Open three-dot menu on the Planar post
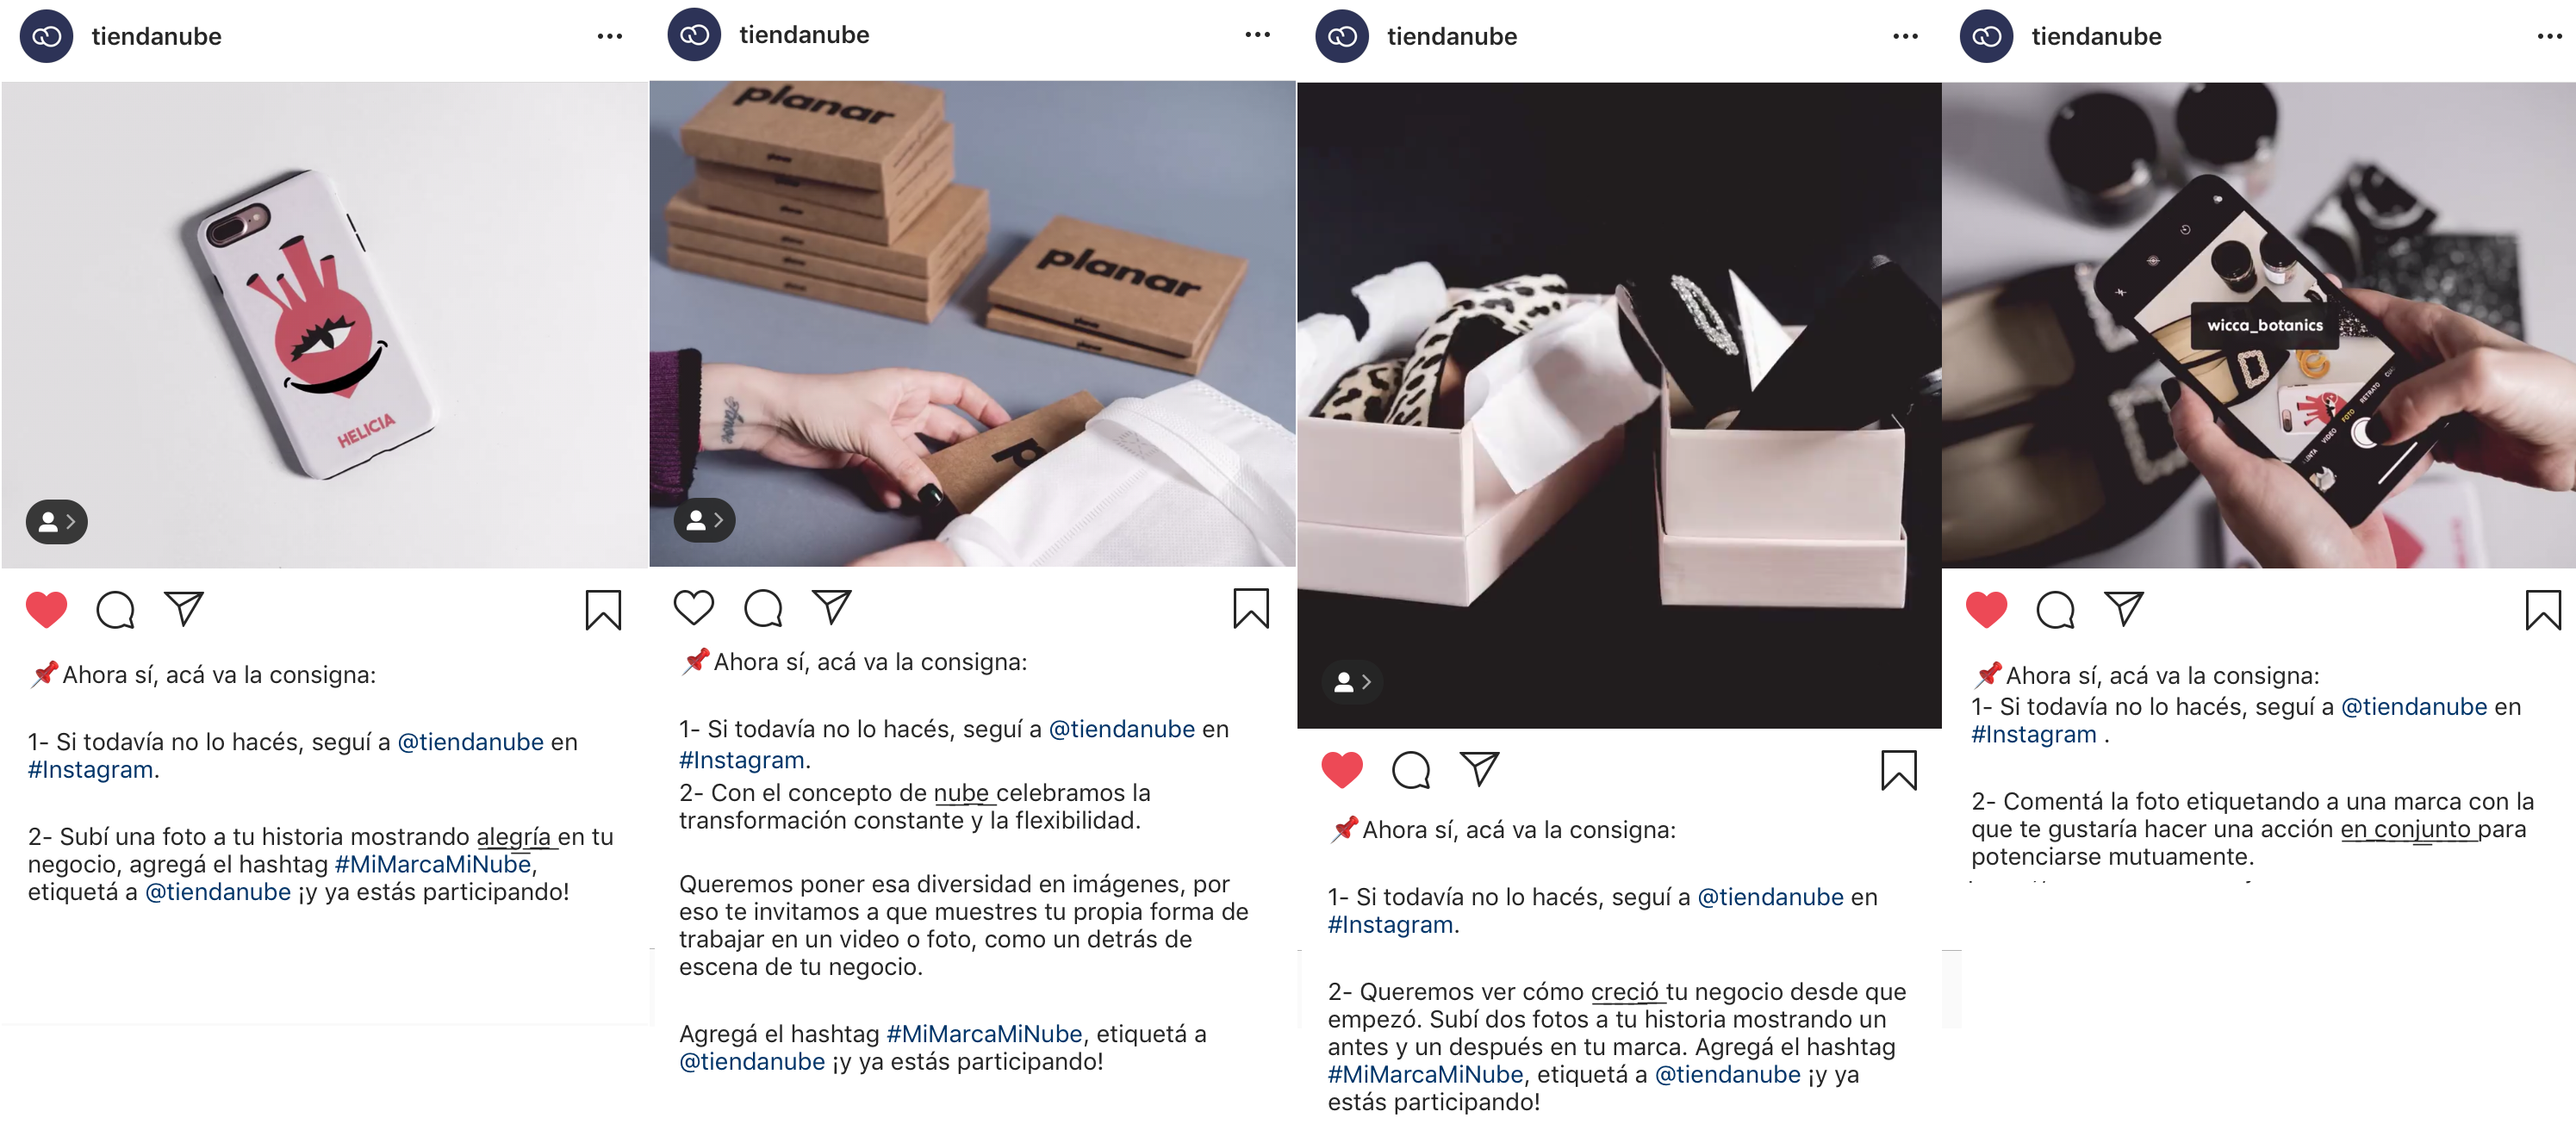2576x1124 pixels. [1257, 35]
